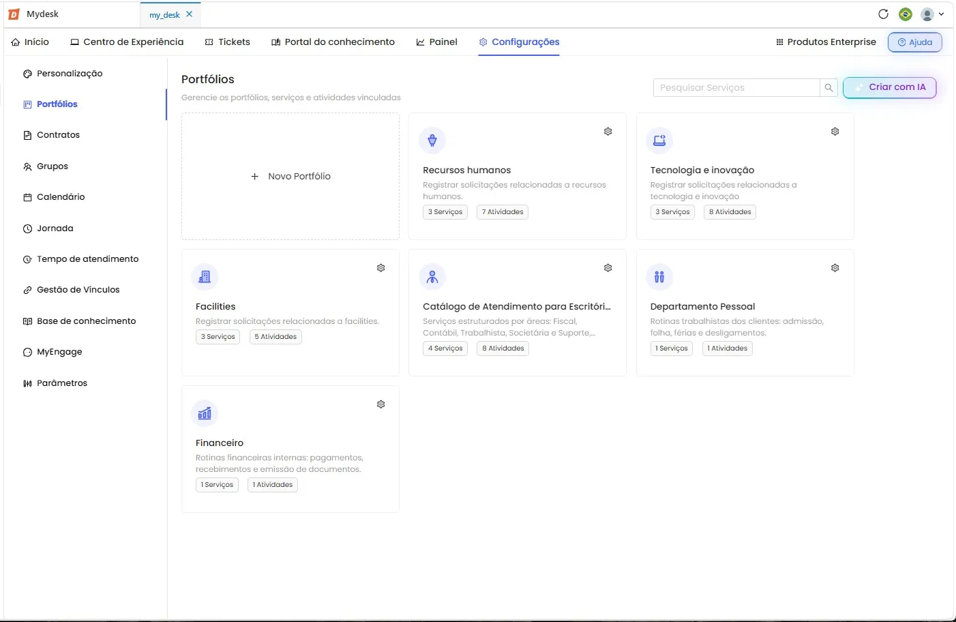Change language via Brazil flag icon

tap(906, 14)
